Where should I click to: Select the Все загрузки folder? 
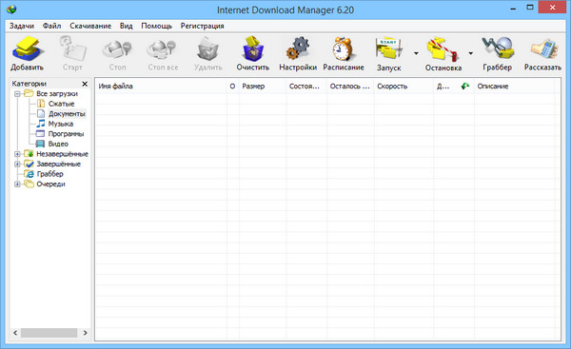pos(57,94)
